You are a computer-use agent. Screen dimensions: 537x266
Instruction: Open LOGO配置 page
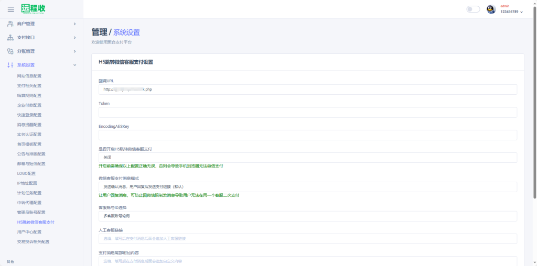pos(26,173)
